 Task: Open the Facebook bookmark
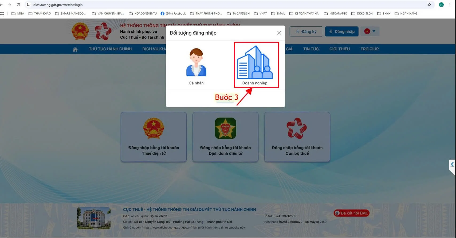(x=173, y=13)
